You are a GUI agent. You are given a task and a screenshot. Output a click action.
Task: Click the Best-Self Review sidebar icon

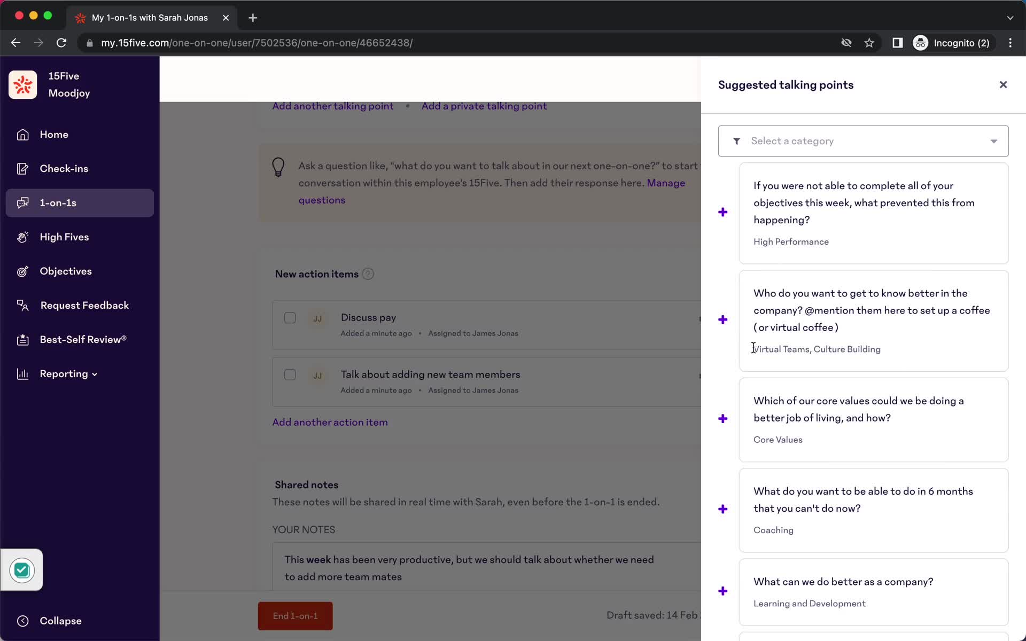pyautogui.click(x=22, y=339)
